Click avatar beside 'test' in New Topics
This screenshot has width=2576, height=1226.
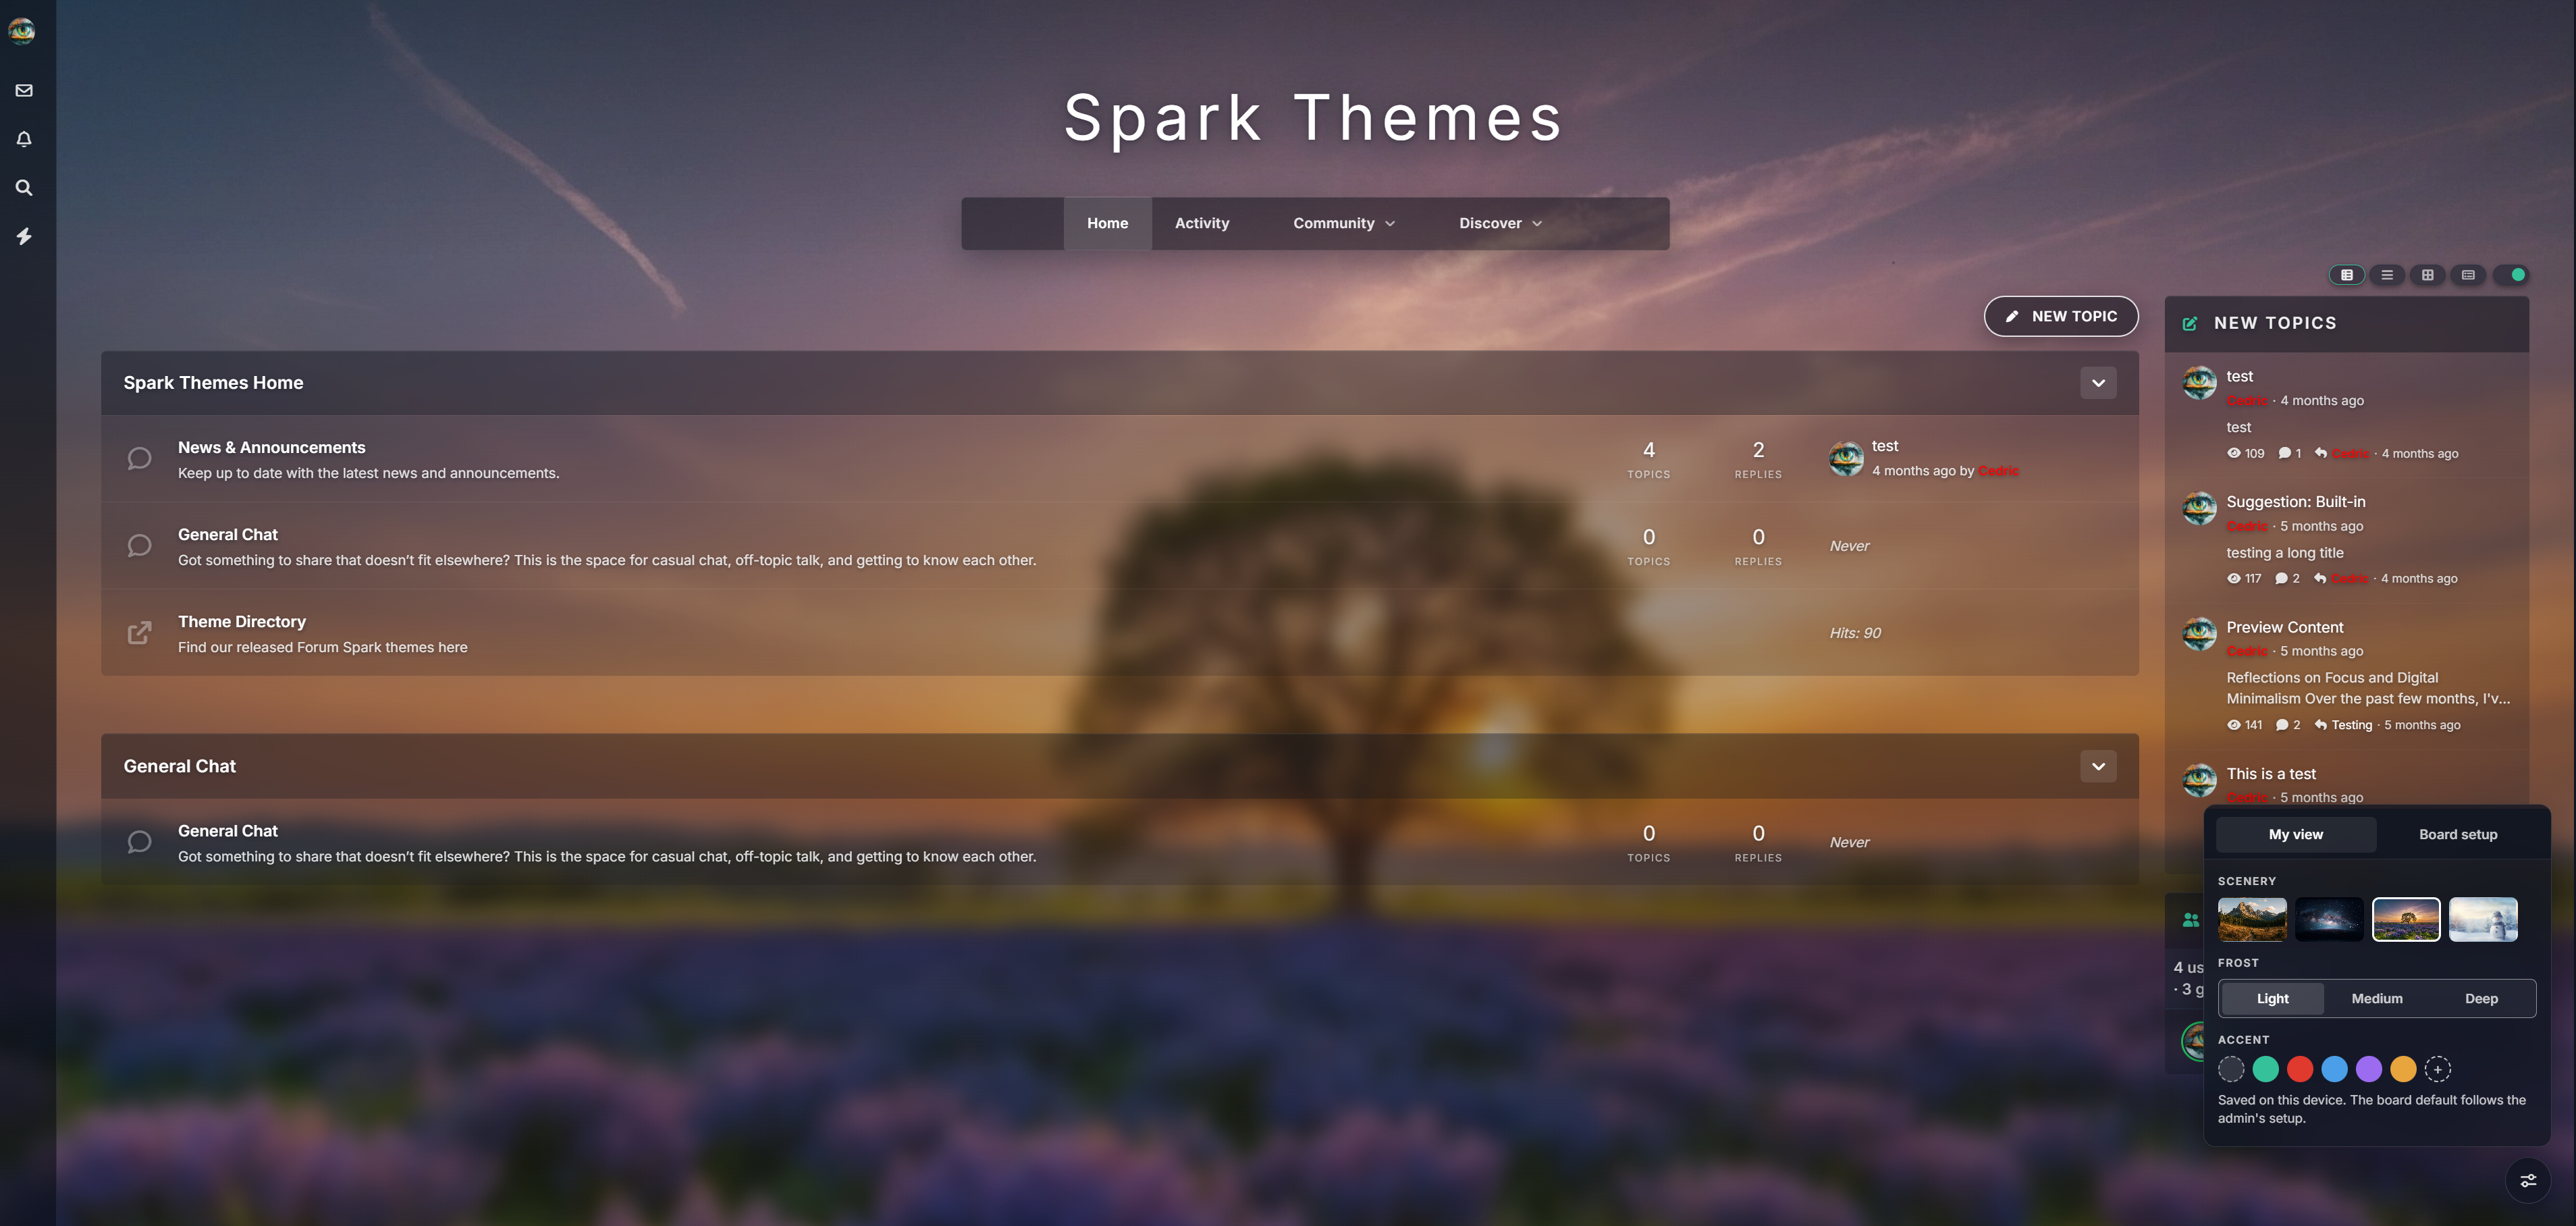pos(2200,382)
